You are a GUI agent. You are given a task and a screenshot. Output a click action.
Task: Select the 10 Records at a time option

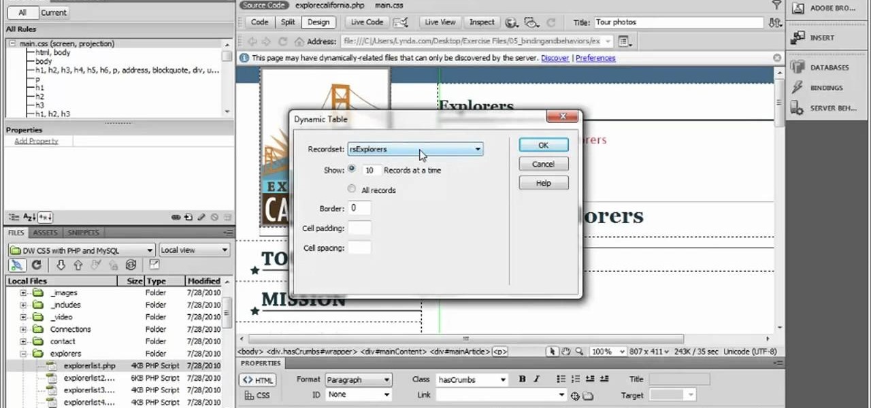pos(352,169)
